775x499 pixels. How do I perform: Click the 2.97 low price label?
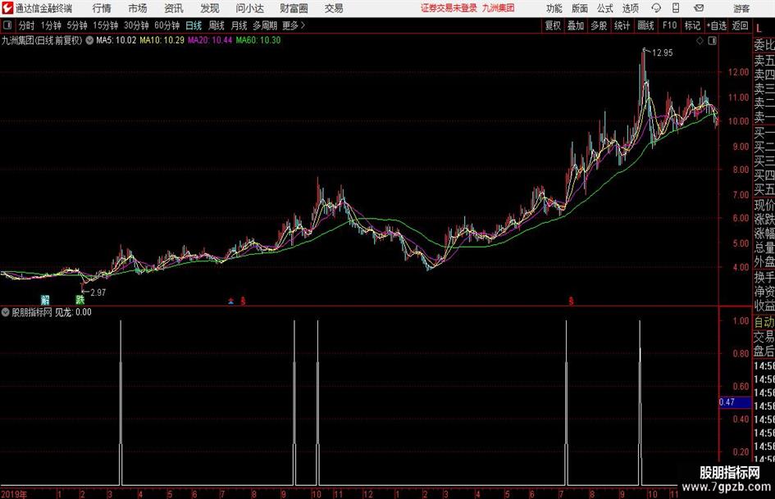point(98,293)
